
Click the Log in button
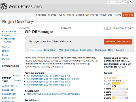pyautogui.click(x=107, y=28)
